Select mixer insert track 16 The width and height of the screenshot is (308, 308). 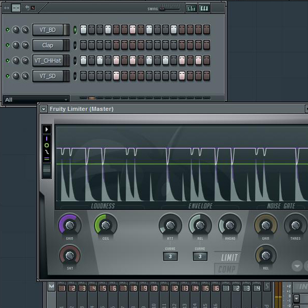[x=216, y=288]
